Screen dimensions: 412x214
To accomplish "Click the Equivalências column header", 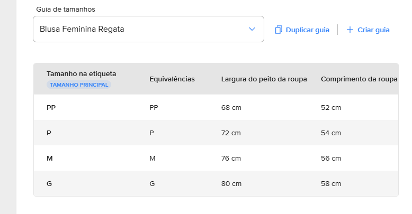I will 172,79.
